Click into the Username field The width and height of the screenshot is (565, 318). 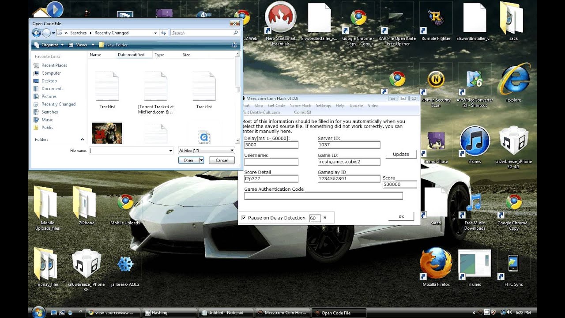point(271,162)
